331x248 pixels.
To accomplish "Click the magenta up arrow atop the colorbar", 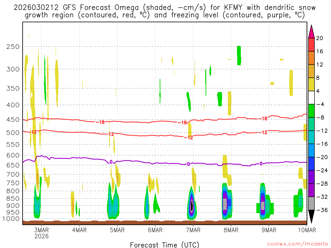I will pos(311,32).
